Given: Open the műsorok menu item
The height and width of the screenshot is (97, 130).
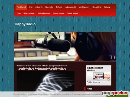Looking at the screenshot, I should coord(39,7).
